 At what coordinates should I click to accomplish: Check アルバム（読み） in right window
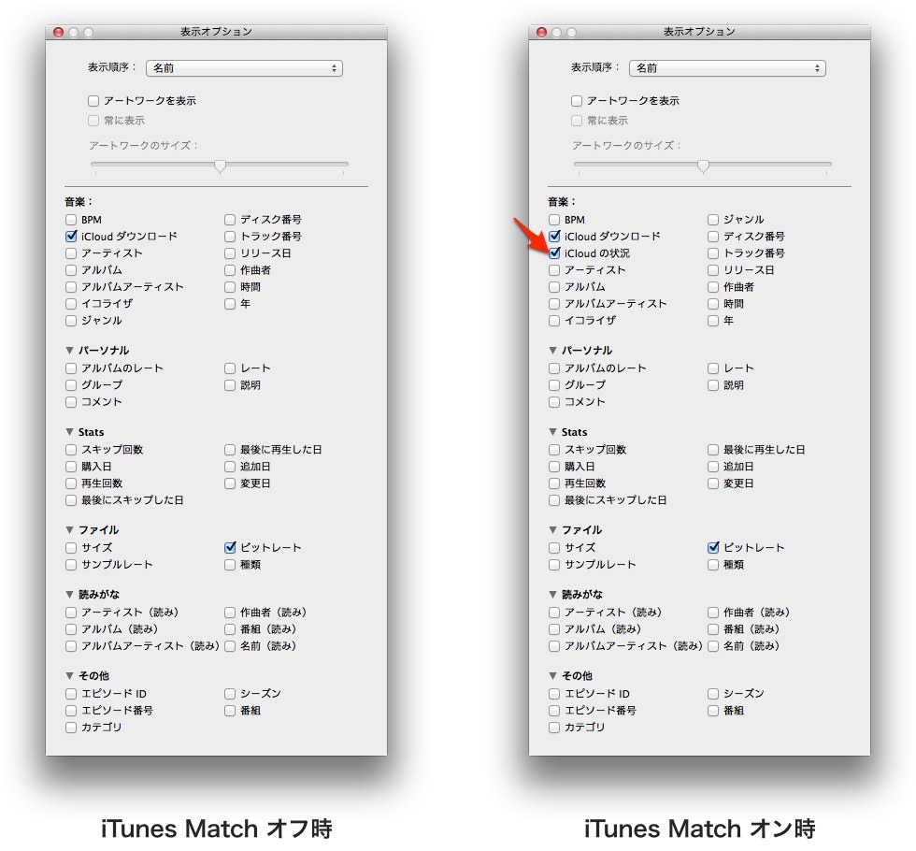(x=554, y=629)
